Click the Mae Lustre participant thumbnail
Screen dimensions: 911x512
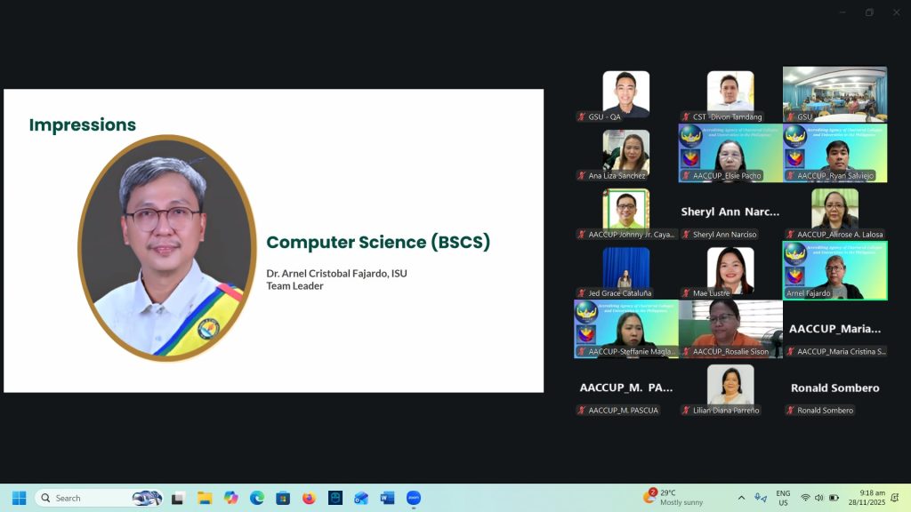(730, 268)
